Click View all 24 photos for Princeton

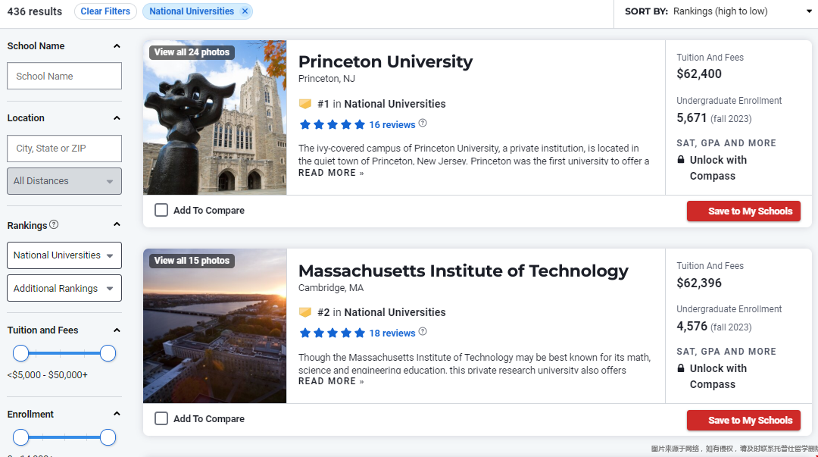[192, 52]
